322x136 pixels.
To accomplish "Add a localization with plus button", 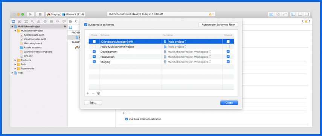I will pos(124,113).
